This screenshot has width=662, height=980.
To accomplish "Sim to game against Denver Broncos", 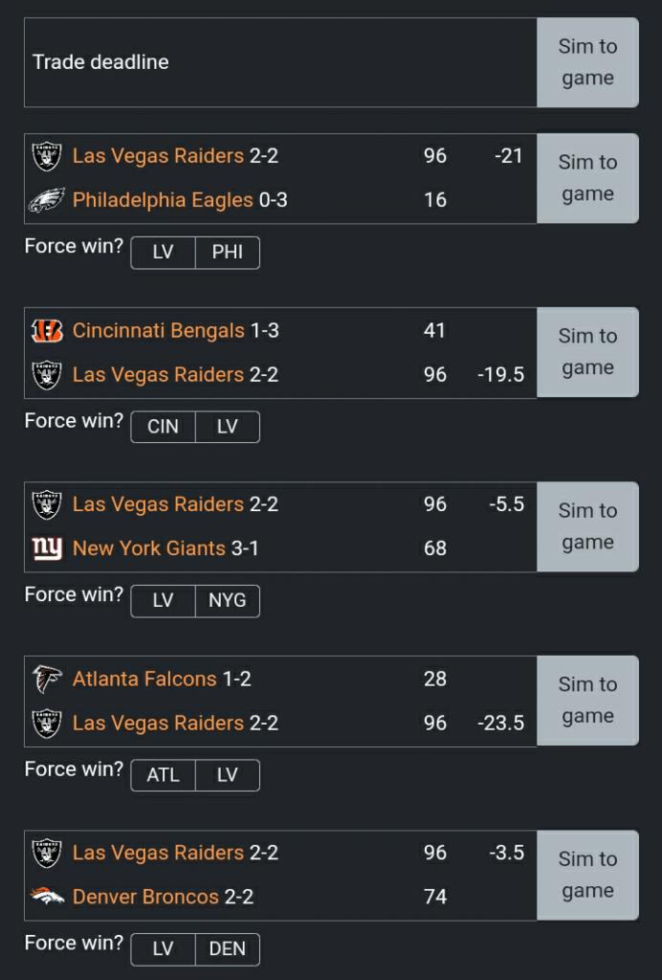I will click(x=587, y=875).
